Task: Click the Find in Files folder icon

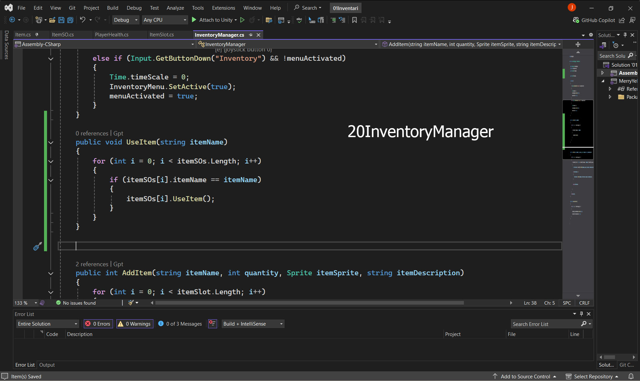Action: (269, 20)
